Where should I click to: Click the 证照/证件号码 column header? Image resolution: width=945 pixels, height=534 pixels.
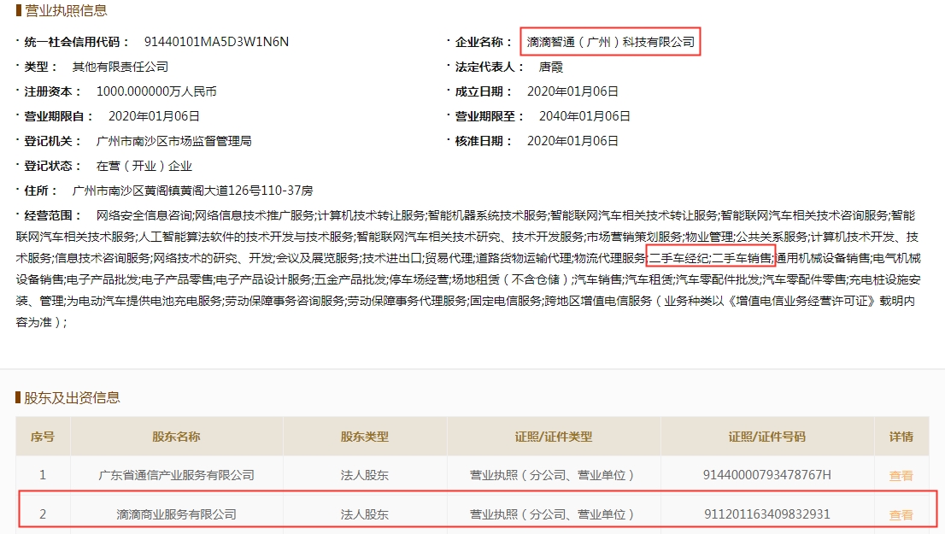point(766,437)
